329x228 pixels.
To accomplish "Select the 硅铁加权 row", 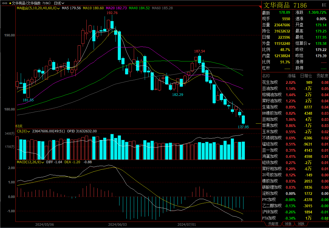I will (x=295, y=163).
